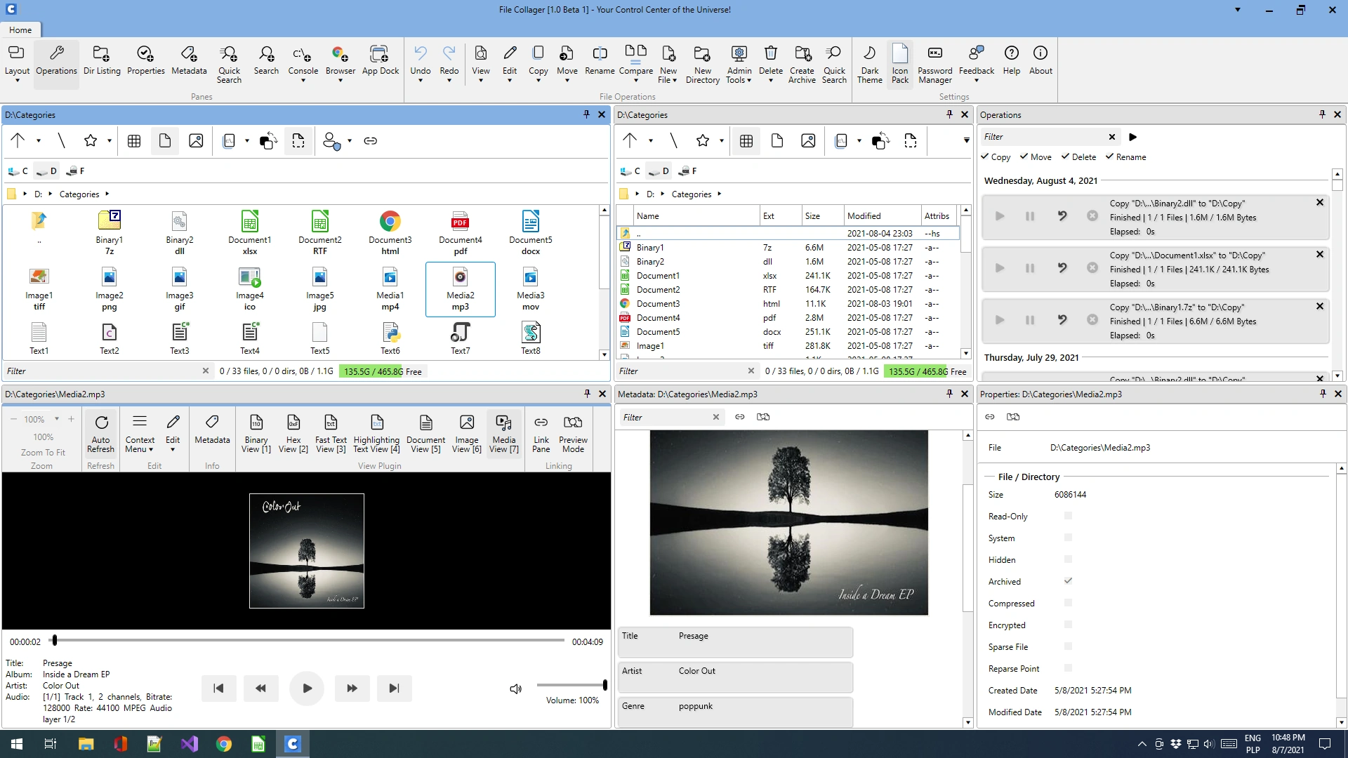Click the rewind playback button
The height and width of the screenshot is (758, 1348).
(x=260, y=689)
